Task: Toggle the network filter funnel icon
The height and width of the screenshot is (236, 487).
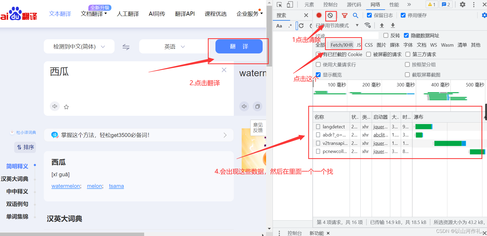Action: coord(344,15)
